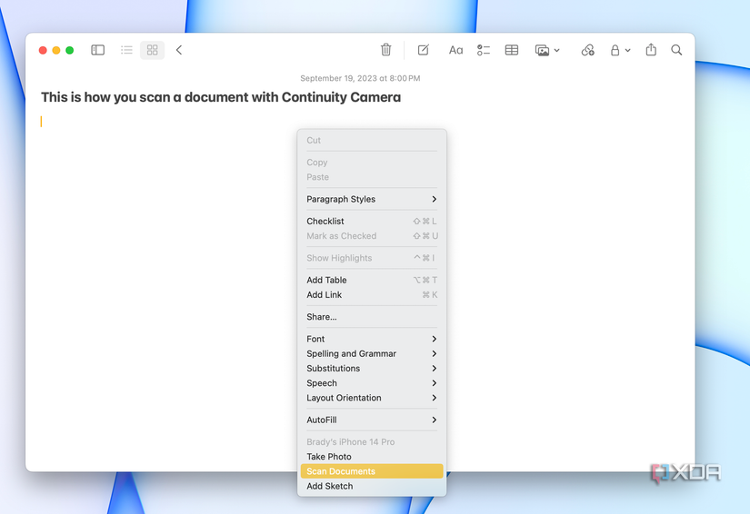The width and height of the screenshot is (750, 514).
Task: Zoom window with green button
Action: tap(69, 50)
